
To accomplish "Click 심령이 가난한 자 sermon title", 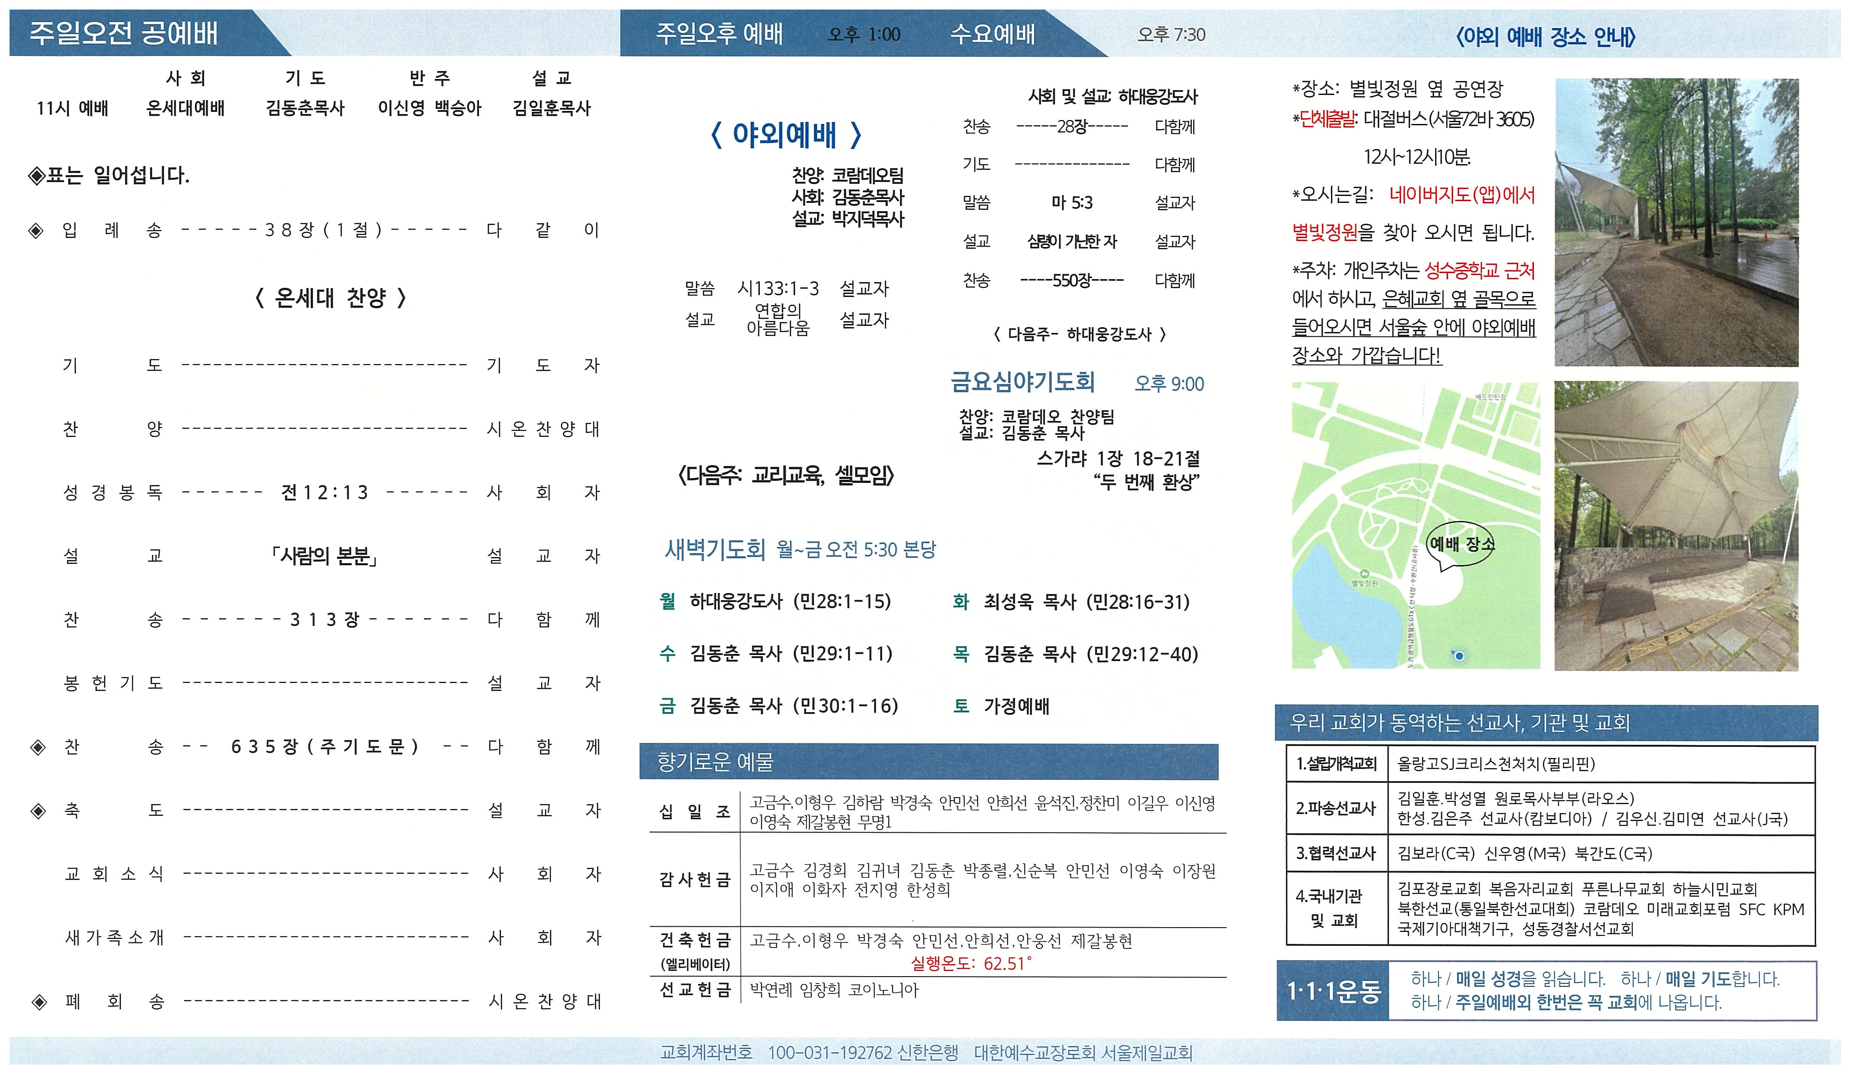I will point(1072,241).
